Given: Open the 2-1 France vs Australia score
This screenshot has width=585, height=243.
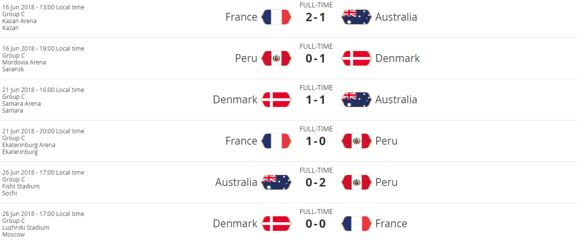Looking at the screenshot, I should 316,17.
